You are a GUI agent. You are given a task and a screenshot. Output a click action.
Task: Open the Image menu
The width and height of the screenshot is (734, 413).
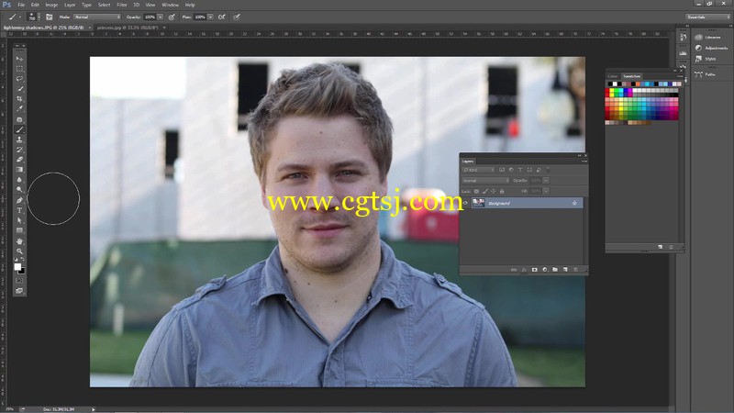tap(51, 5)
